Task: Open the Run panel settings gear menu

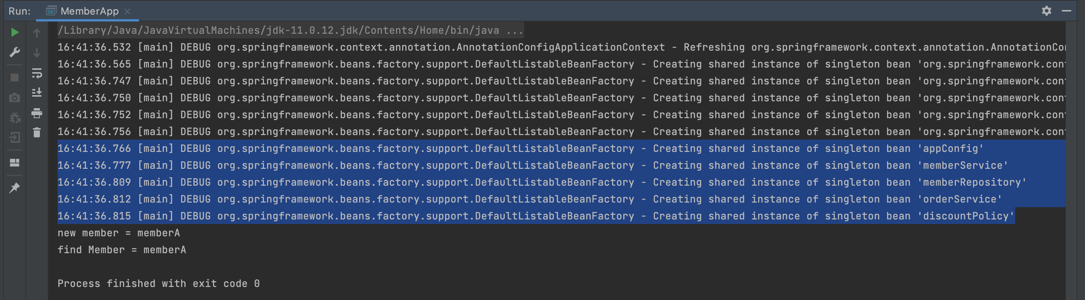Action: tap(1046, 11)
